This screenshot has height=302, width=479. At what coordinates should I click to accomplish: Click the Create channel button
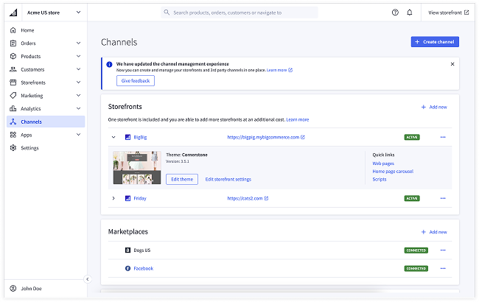[x=435, y=42]
